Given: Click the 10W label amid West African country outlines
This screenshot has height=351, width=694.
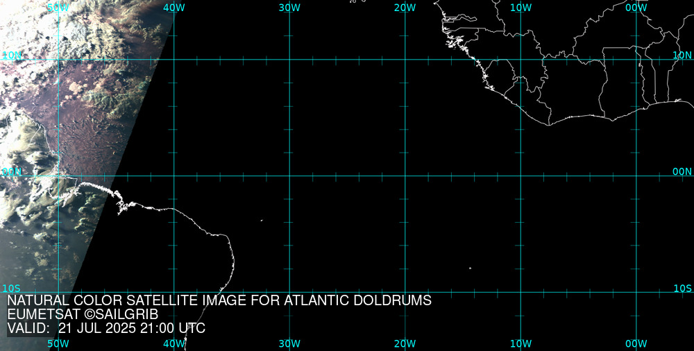Looking at the screenshot, I should pyautogui.click(x=520, y=8).
